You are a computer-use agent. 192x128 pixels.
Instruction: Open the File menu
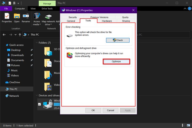6,8
